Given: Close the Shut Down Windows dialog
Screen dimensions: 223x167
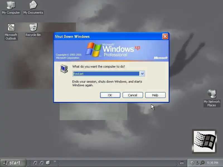Looking at the screenshot, I should pos(165,36).
